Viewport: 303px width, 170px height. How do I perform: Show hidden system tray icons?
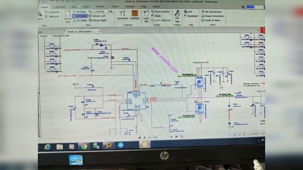258,141
